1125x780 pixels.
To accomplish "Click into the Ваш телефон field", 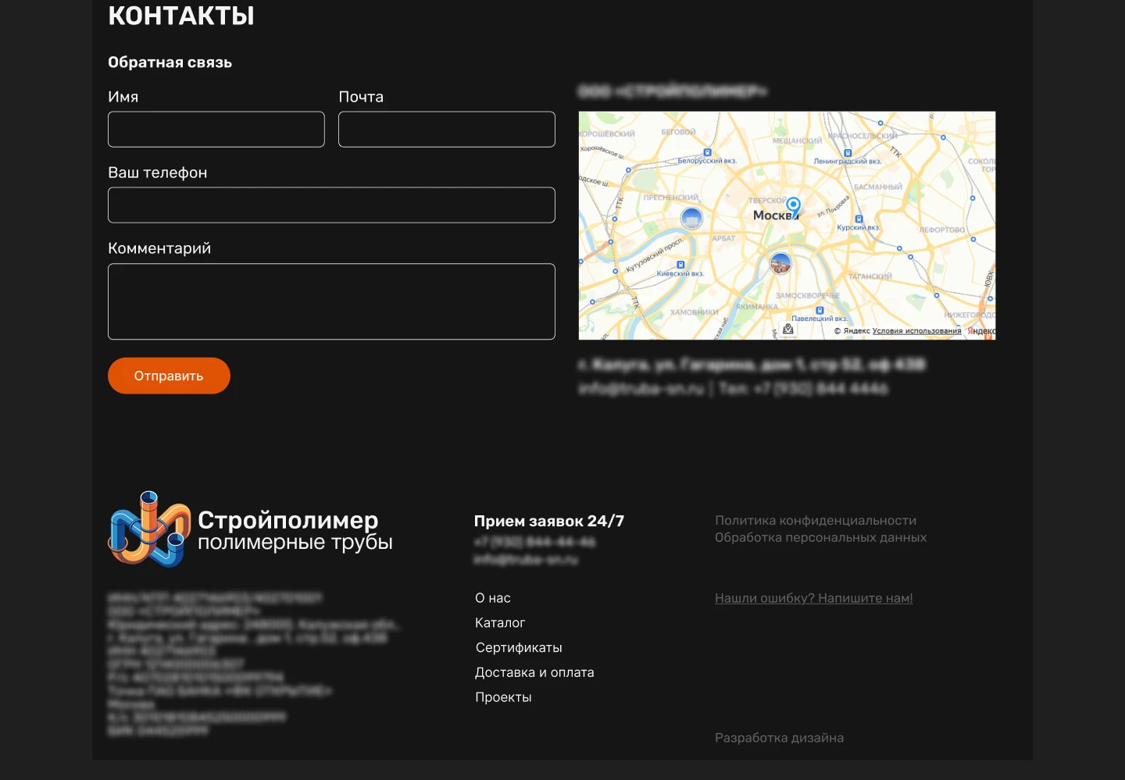I will pyautogui.click(x=331, y=205).
